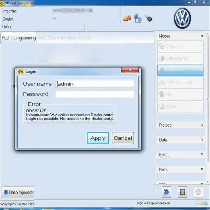The width and height of the screenshot is (210, 210).
Task: Open the Admin mode
Action: (x=180, y=106)
